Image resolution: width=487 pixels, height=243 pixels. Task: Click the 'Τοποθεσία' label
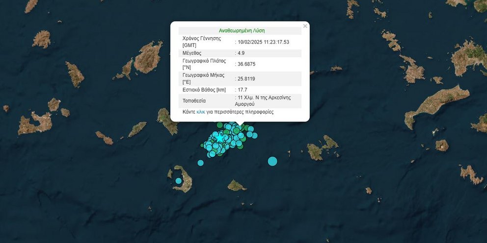point(194,101)
